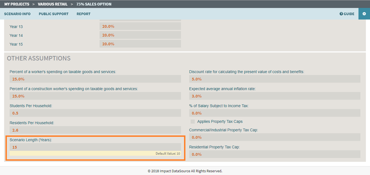The width and height of the screenshot is (370, 175).
Task: Enable the Applies Property Tax Caps checkbox
Action: tap(193, 121)
